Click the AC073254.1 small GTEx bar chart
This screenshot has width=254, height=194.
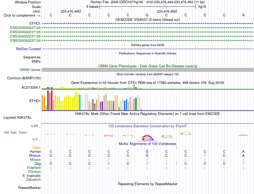pyautogui.click(x=92, y=87)
